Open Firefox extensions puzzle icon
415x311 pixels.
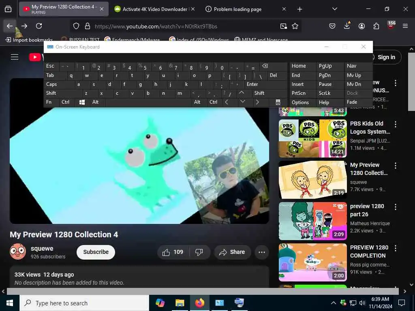[376, 26]
